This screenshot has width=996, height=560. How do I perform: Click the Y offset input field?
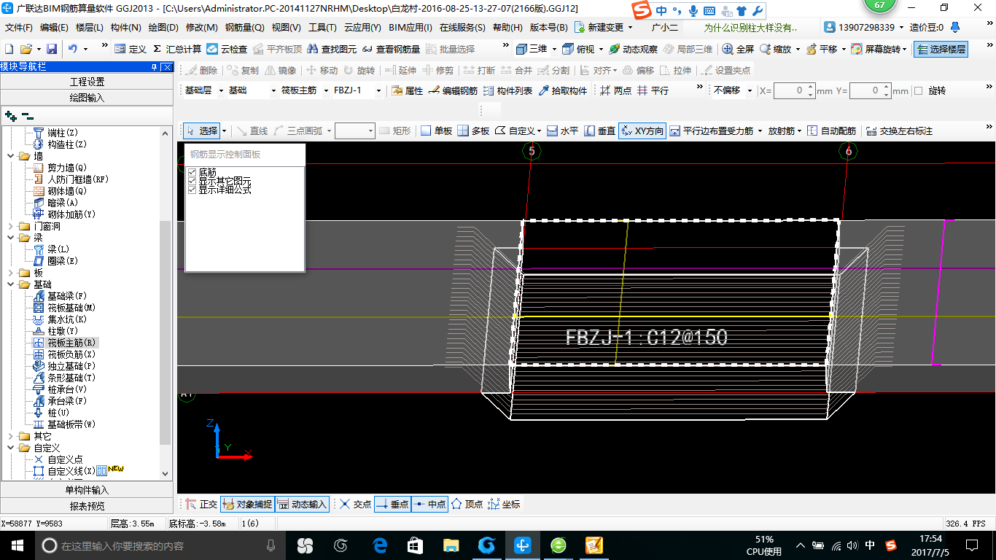pyautogui.click(x=871, y=90)
